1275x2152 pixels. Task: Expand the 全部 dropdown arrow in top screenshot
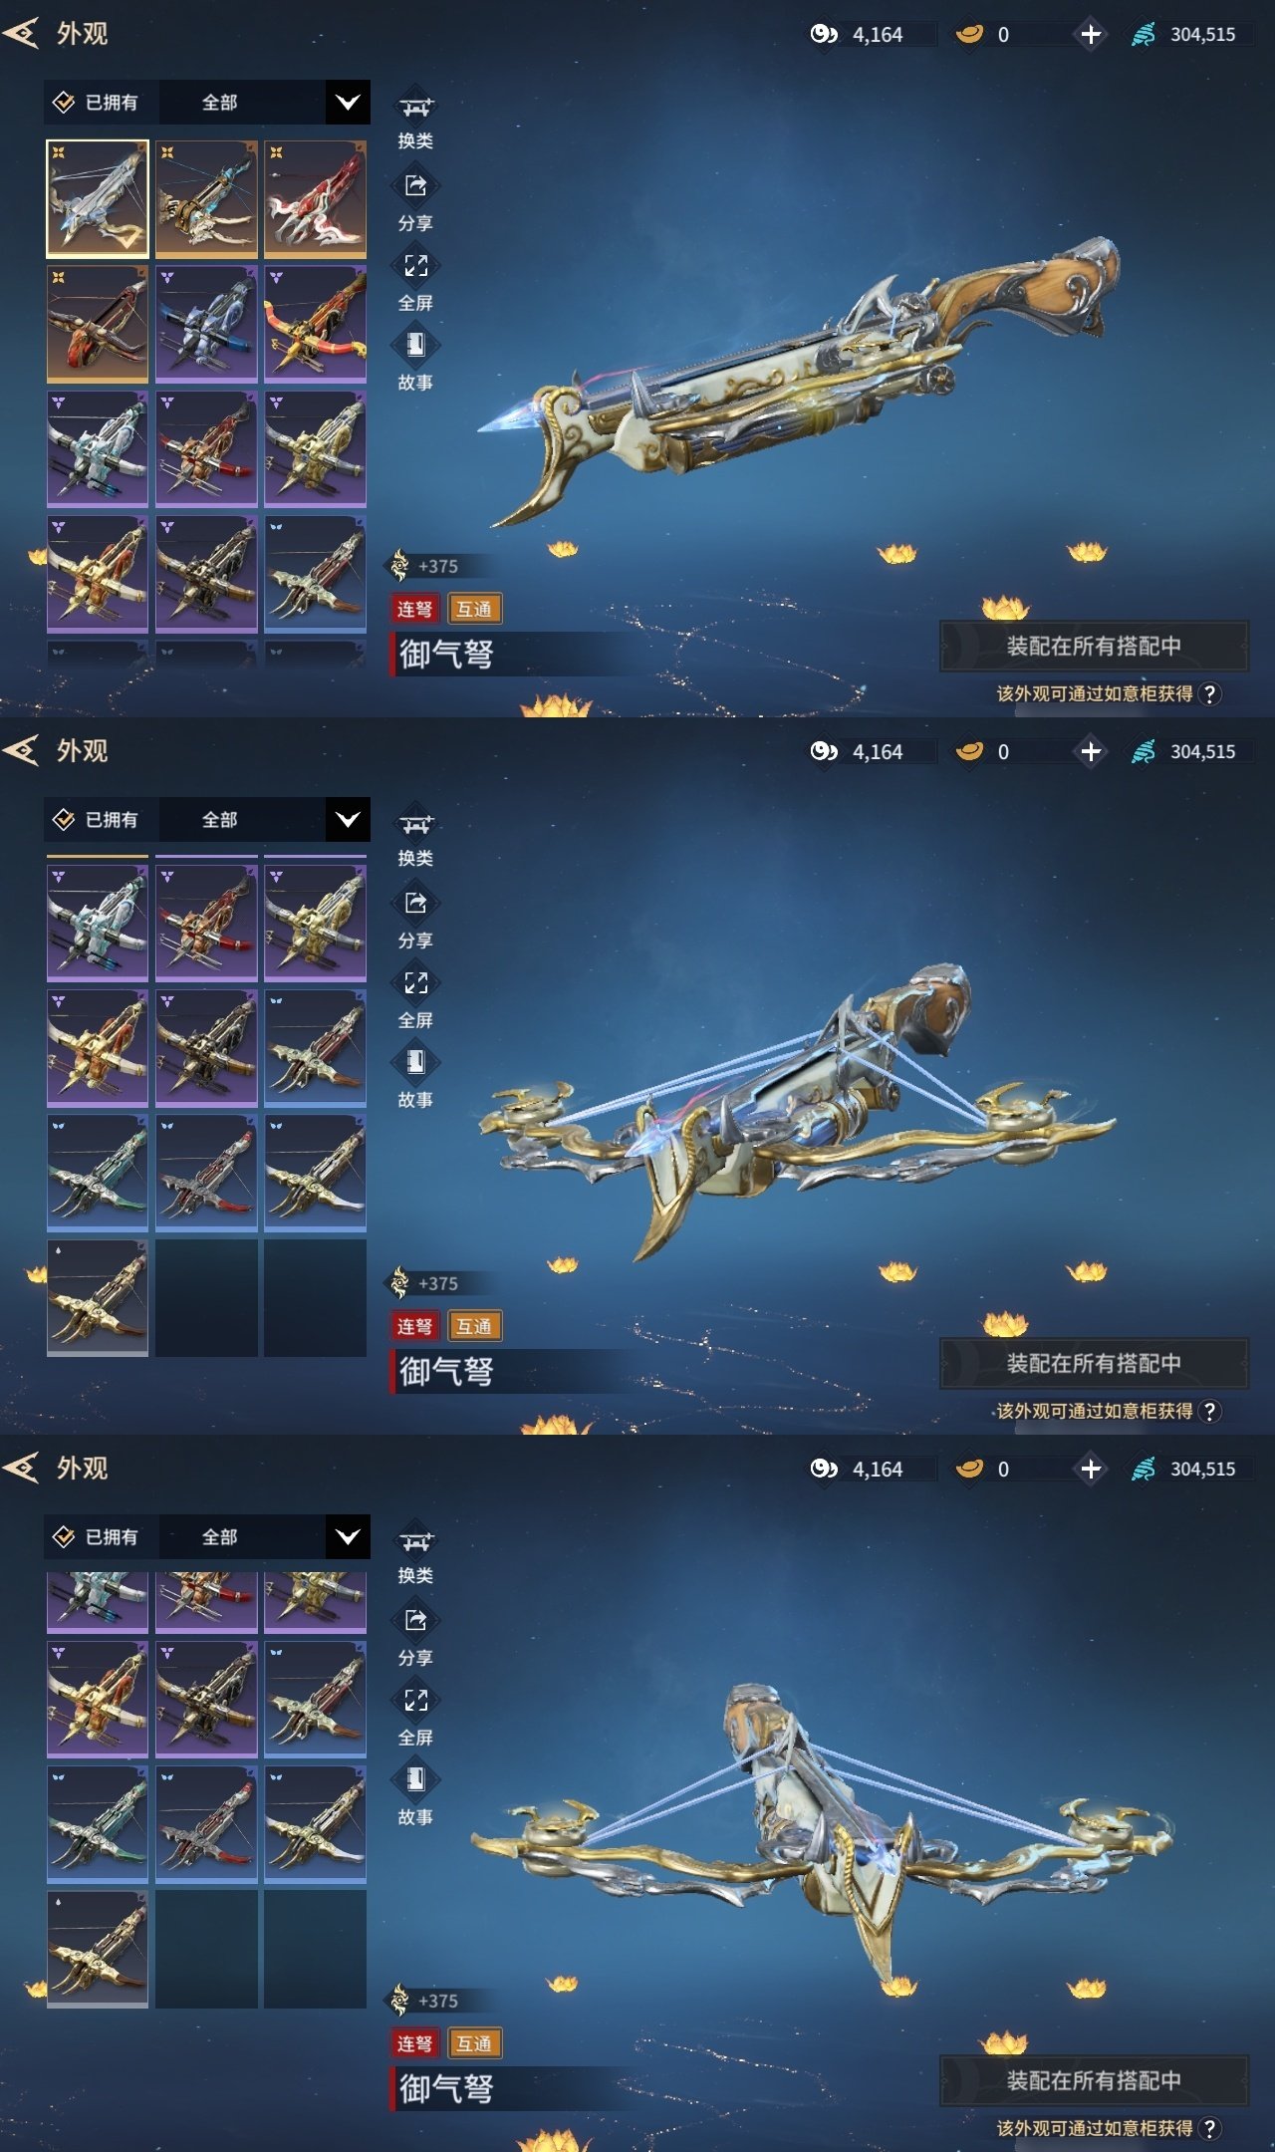click(348, 103)
